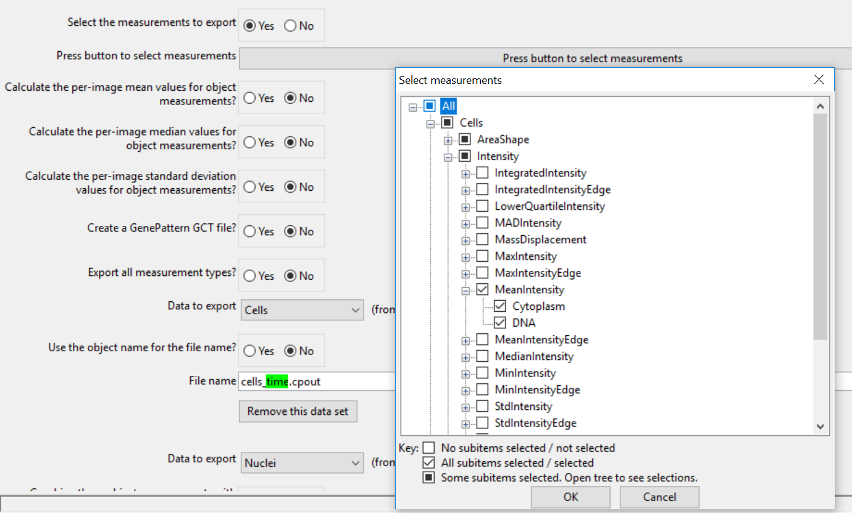Image resolution: width=852 pixels, height=513 pixels.
Task: Toggle the MeanIntensity checkbox
Action: (x=482, y=290)
